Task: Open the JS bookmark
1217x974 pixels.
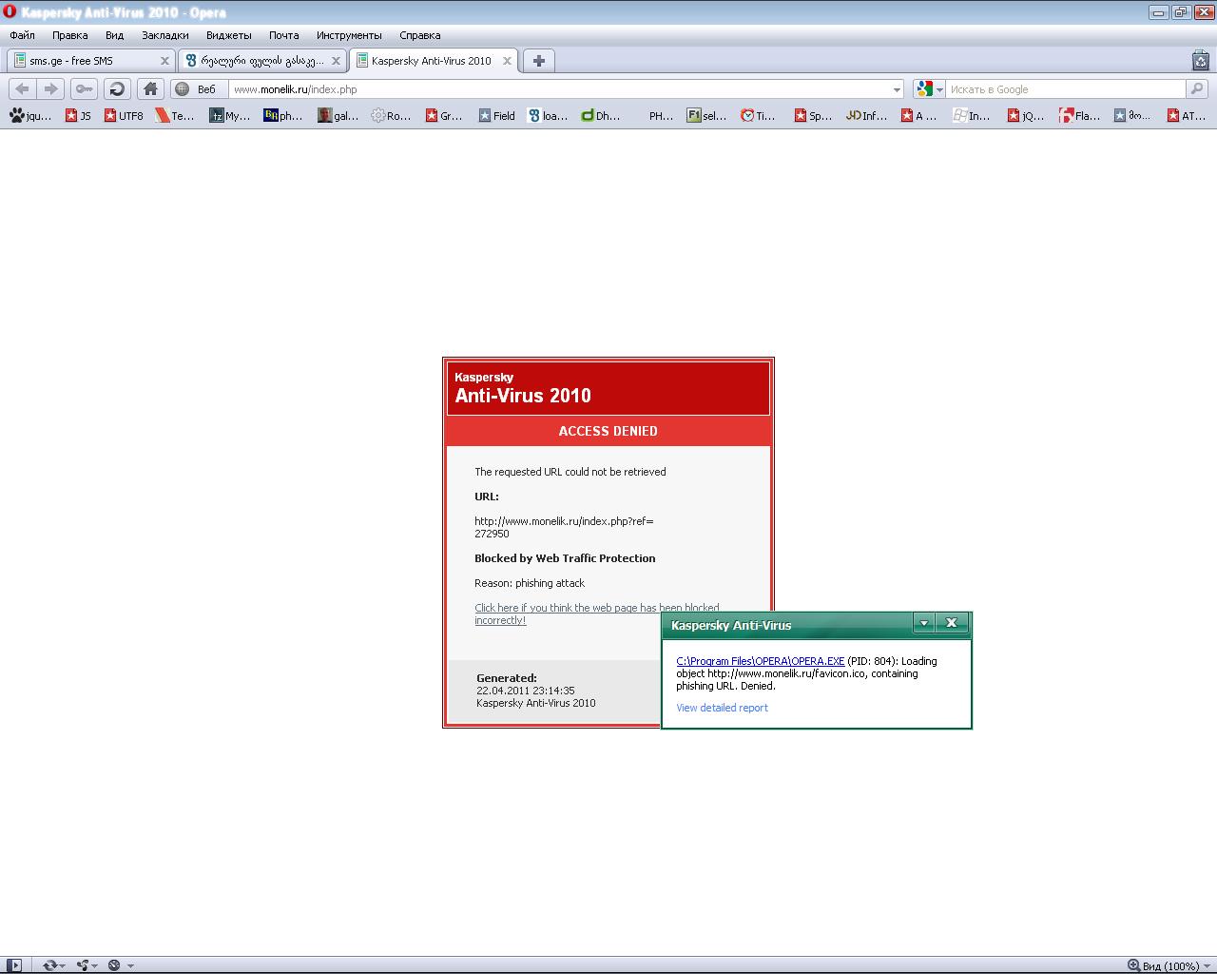Action: coord(78,115)
